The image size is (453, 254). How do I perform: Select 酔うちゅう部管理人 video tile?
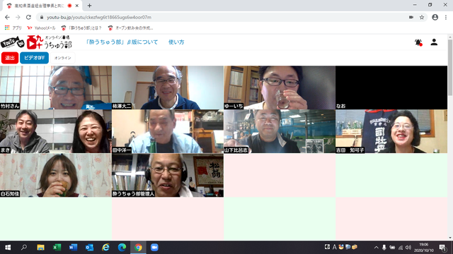point(168,176)
